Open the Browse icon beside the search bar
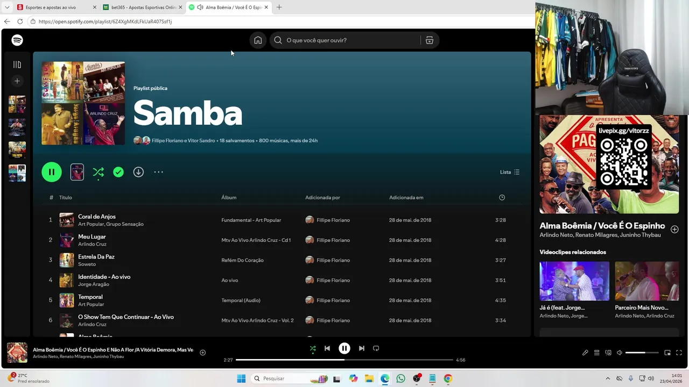The width and height of the screenshot is (689, 387). click(430, 40)
